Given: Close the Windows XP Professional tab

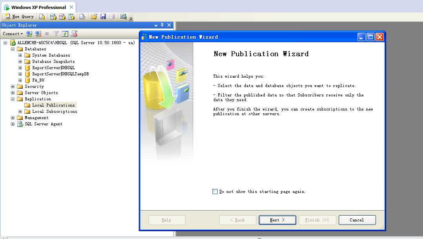Looking at the screenshot, I should coord(71,7).
